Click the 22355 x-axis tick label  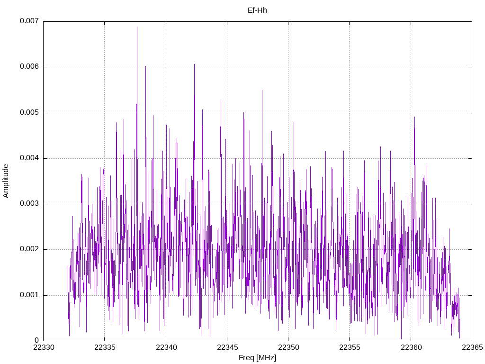(x=350, y=347)
